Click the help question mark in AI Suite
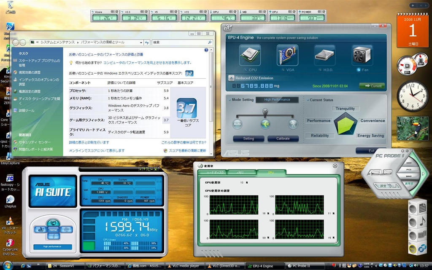Viewport: 432px width, 270px height. tap(144, 169)
